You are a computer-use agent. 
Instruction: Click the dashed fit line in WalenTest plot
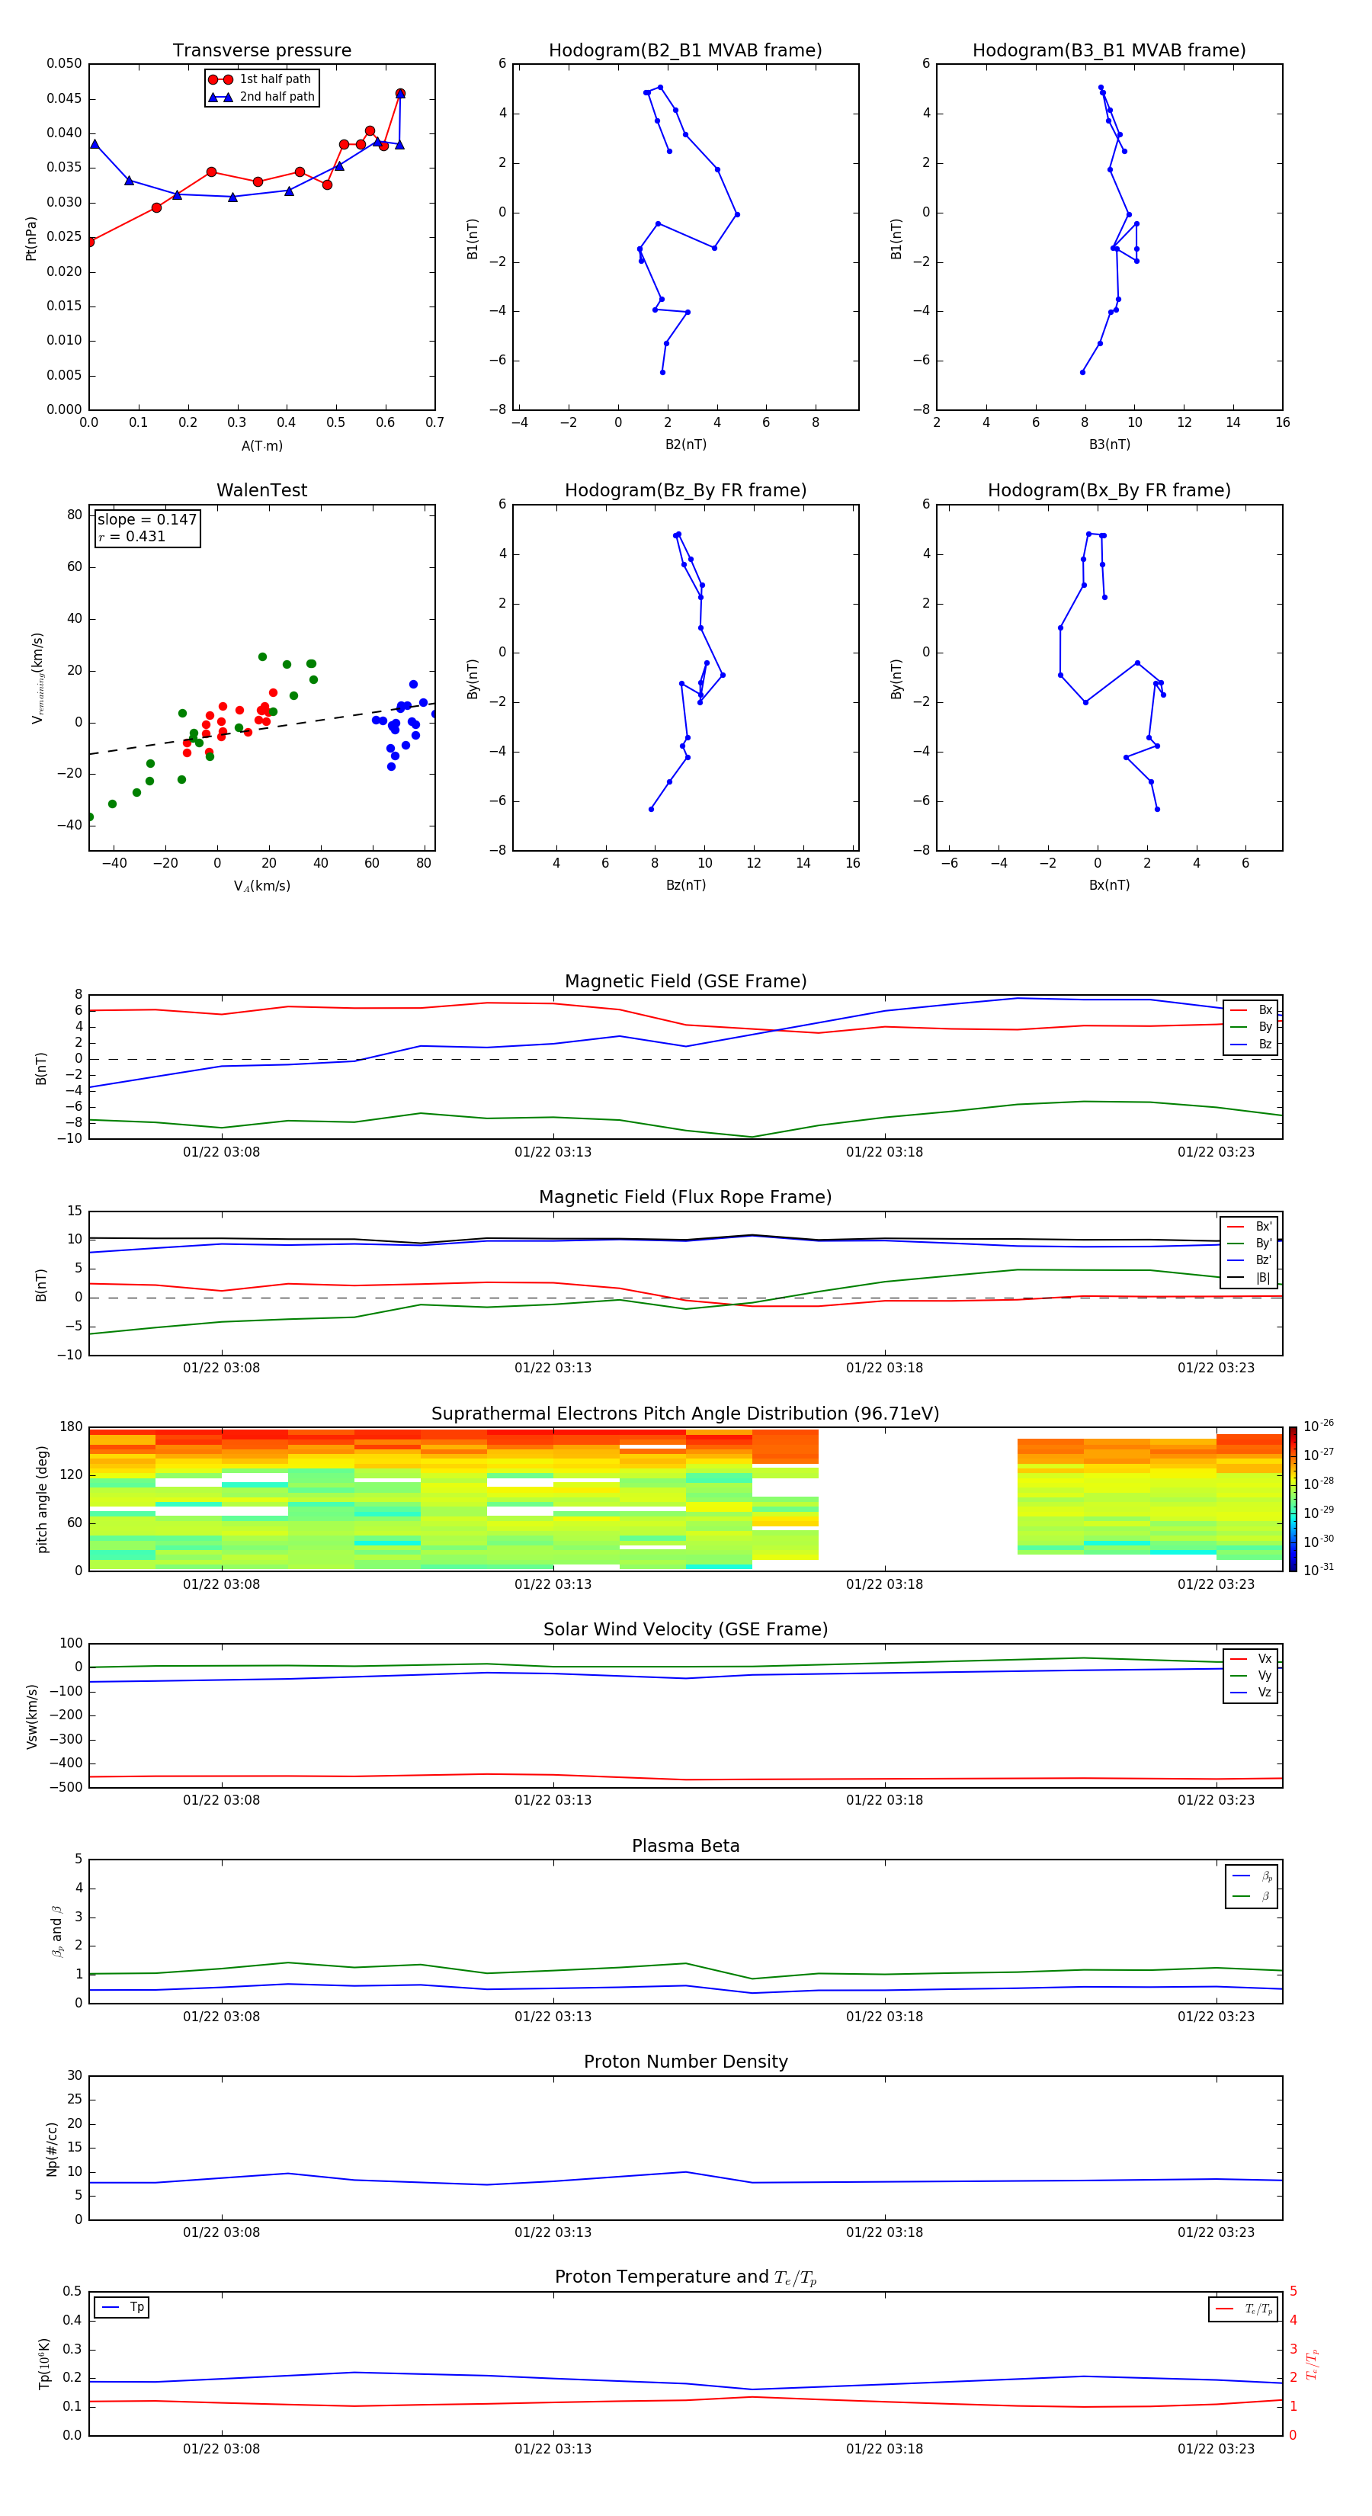261,729
